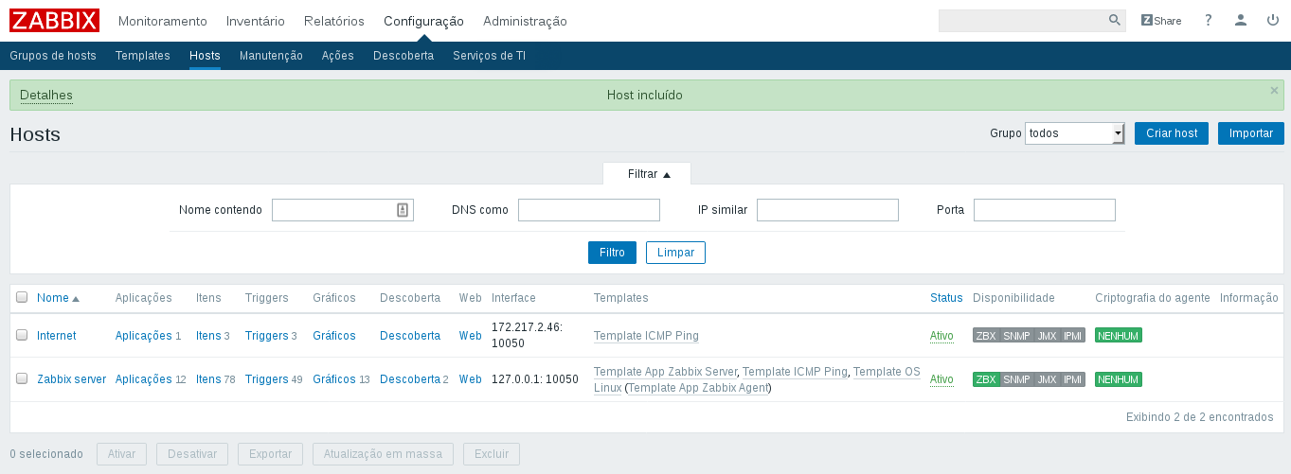
Task: Dismiss the Host incluído message
Action: [1274, 91]
